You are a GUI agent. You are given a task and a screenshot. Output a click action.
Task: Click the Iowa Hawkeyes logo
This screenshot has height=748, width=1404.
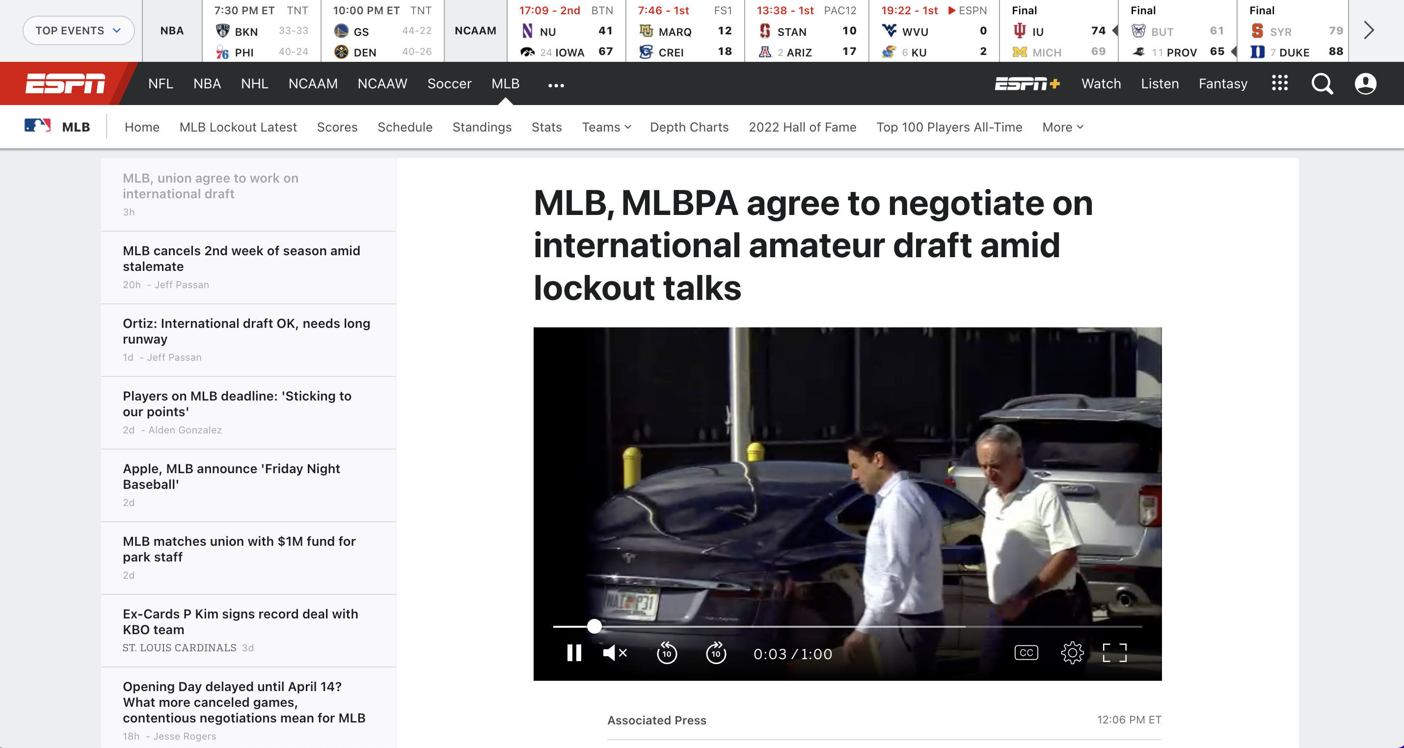coord(527,52)
